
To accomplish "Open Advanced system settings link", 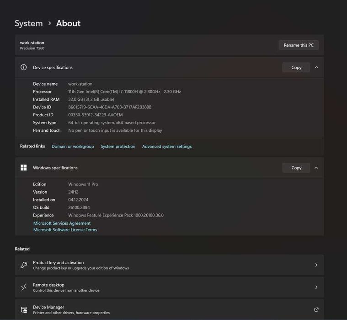I will (167, 146).
